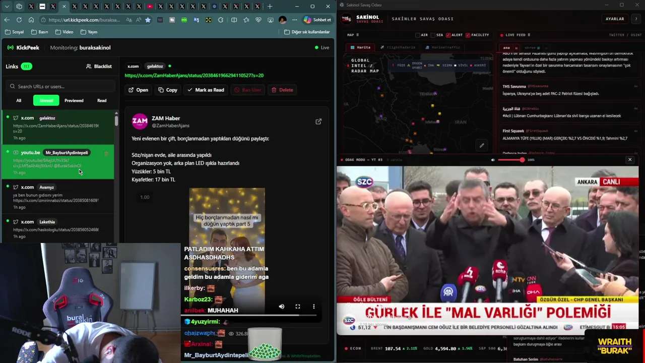Open the Sosyal bookmarks folder

pyautogui.click(x=14, y=32)
